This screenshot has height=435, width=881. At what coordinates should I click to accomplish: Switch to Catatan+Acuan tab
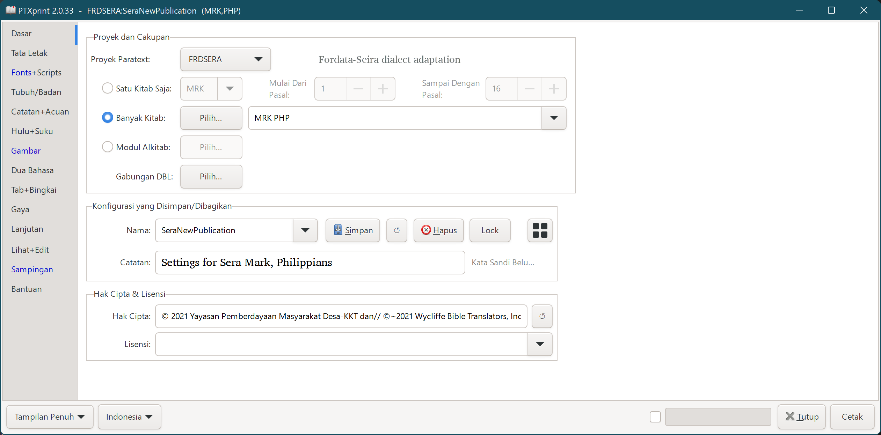coord(40,112)
